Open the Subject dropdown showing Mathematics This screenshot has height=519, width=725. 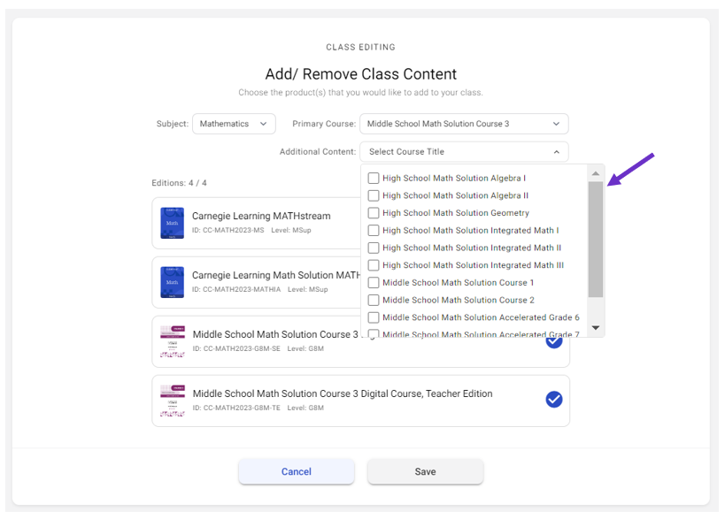pos(234,124)
